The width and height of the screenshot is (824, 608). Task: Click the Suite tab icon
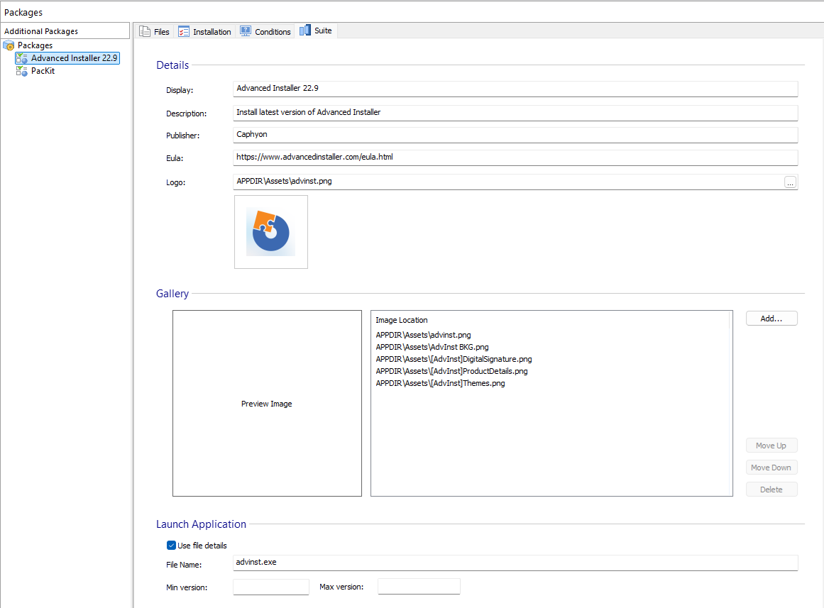point(304,31)
